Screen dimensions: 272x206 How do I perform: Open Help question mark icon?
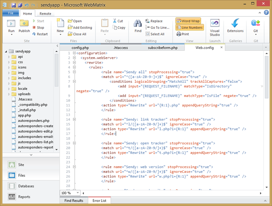tap(266, 12)
